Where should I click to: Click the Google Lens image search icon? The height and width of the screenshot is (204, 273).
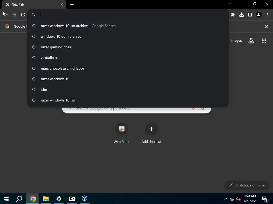(x=203, y=108)
